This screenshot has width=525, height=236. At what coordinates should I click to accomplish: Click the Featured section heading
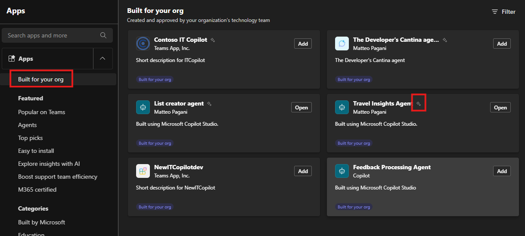tap(31, 98)
